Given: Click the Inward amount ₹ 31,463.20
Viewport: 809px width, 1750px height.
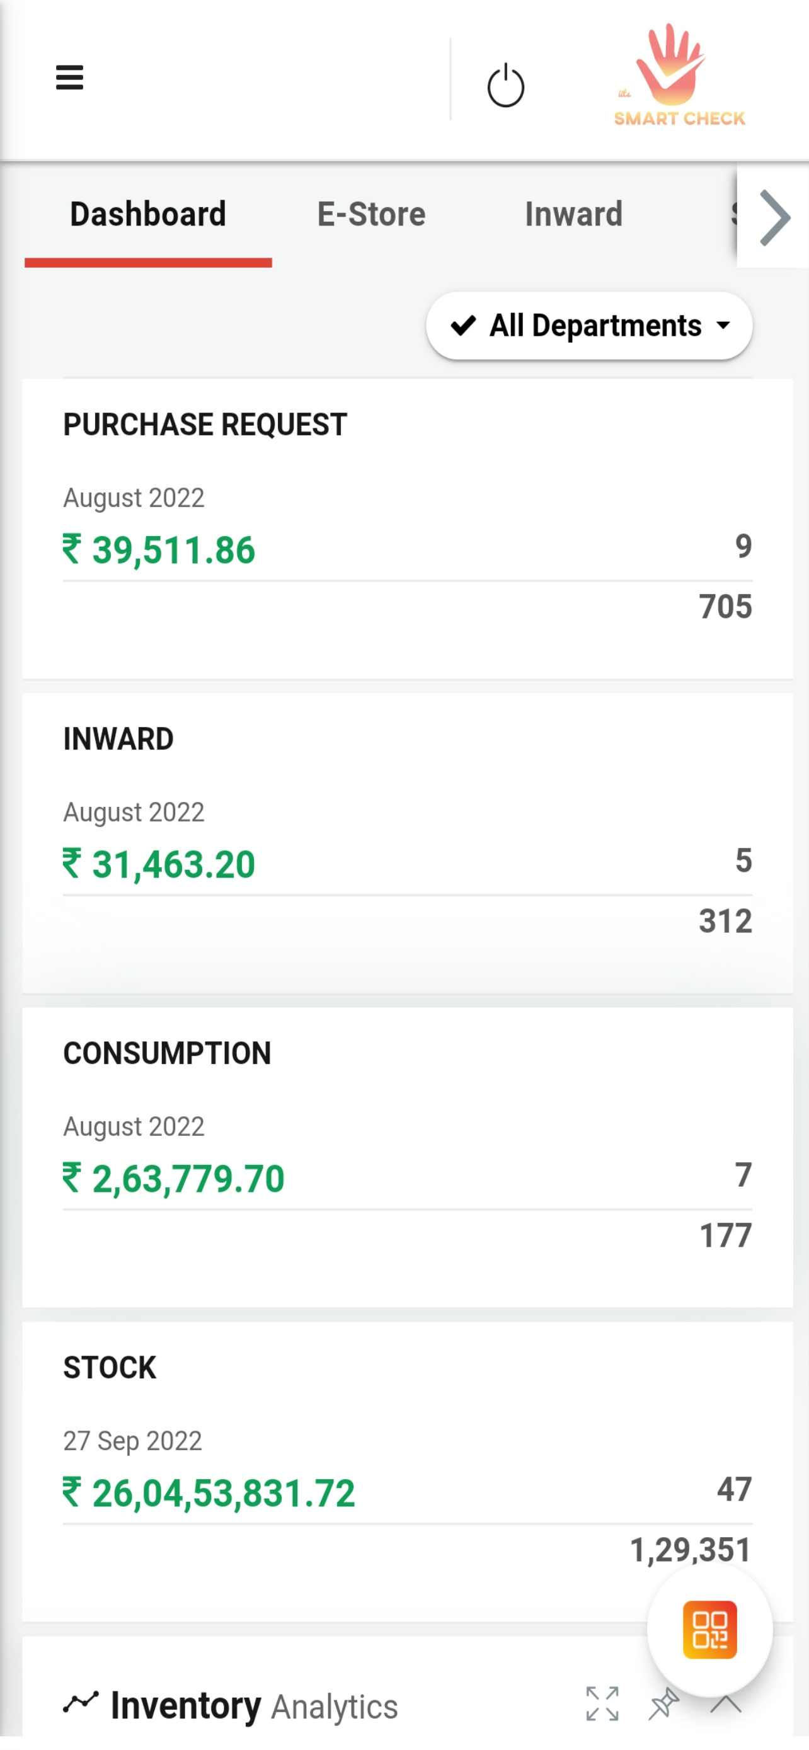Looking at the screenshot, I should tap(159, 864).
